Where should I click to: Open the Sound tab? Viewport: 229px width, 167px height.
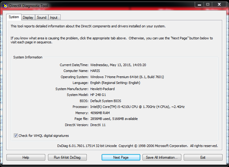42,18
